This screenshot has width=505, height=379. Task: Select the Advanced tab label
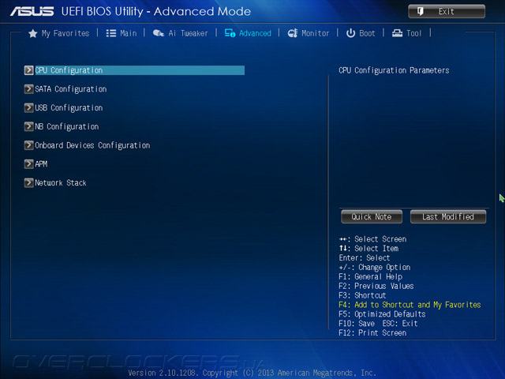click(255, 33)
